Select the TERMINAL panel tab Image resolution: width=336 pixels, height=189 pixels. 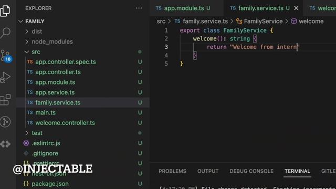(x=297, y=171)
